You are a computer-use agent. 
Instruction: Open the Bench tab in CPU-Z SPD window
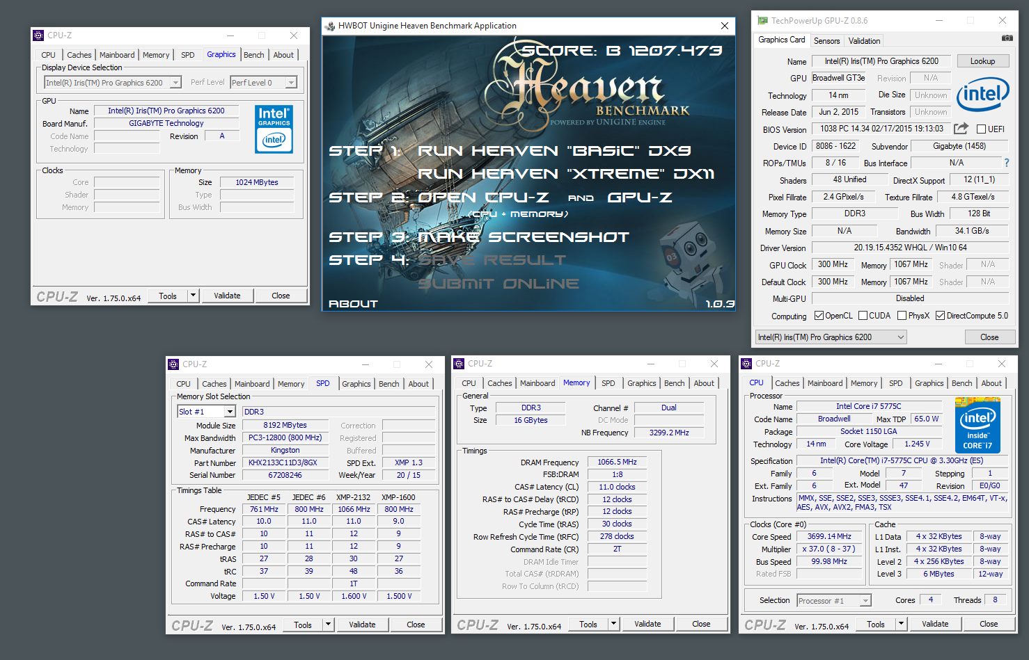click(389, 384)
